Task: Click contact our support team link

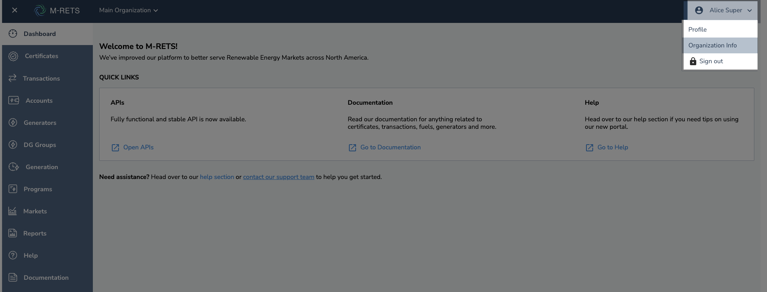Action: pyautogui.click(x=279, y=177)
